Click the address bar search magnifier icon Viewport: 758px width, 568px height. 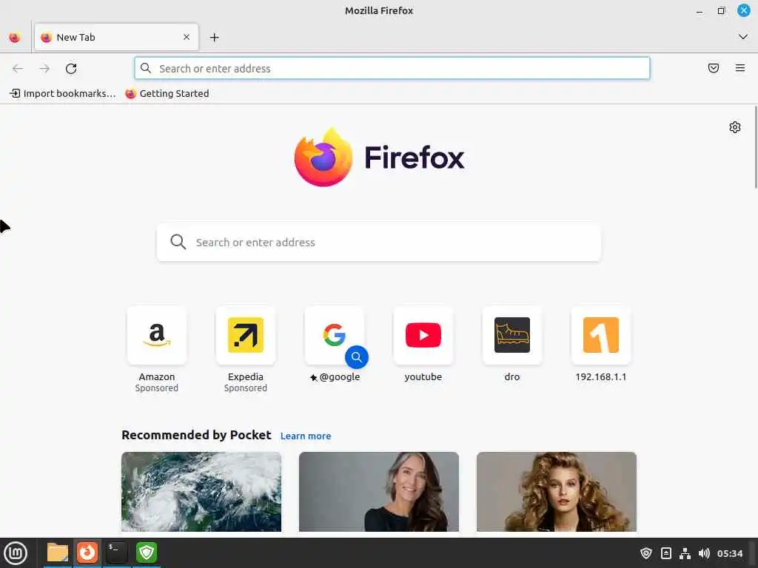[146, 68]
